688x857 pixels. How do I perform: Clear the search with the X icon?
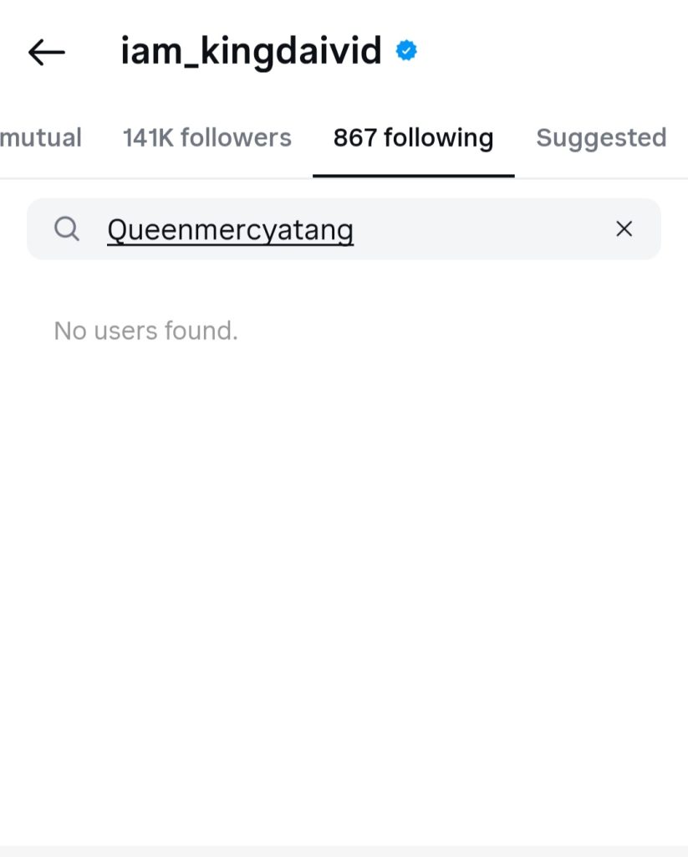tap(624, 228)
